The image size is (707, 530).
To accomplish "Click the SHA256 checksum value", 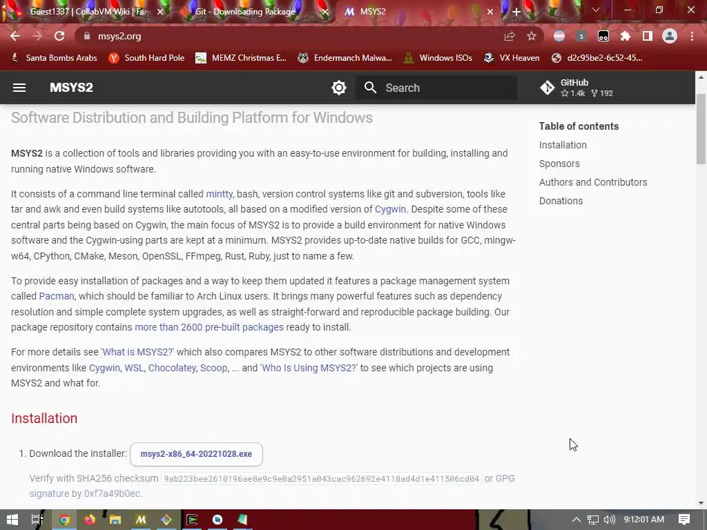I will coord(321,479).
